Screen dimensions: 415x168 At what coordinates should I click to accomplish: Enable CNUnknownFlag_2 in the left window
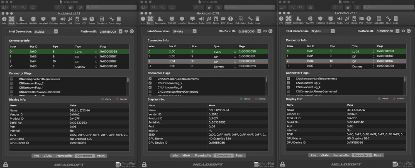click(x=11, y=83)
